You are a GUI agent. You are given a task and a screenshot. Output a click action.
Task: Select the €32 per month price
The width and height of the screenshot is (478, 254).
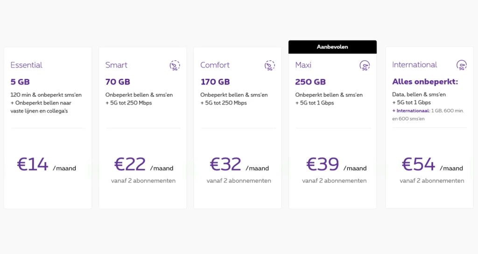pyautogui.click(x=239, y=165)
